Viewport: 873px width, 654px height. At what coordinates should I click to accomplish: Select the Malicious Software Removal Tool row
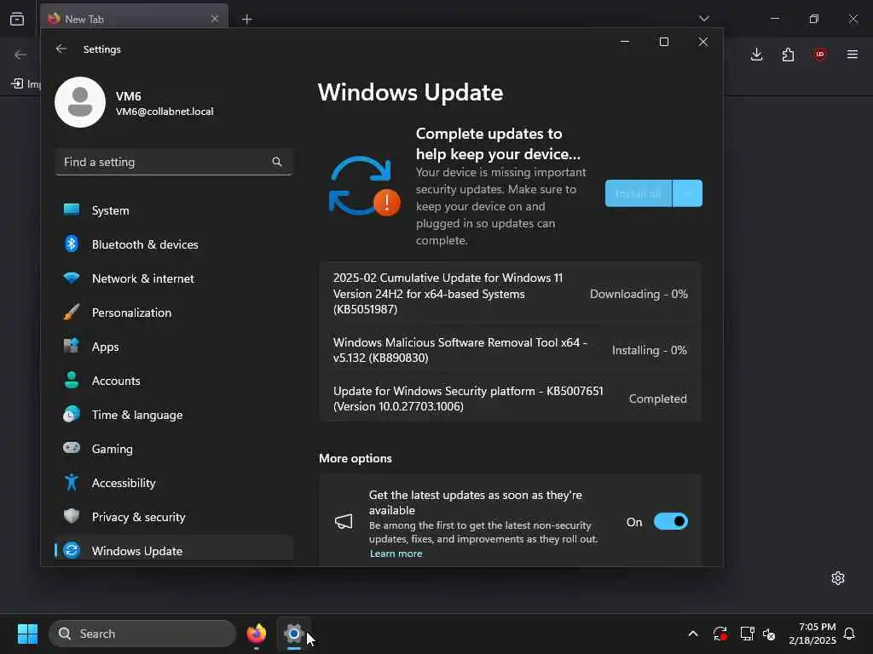click(x=510, y=350)
